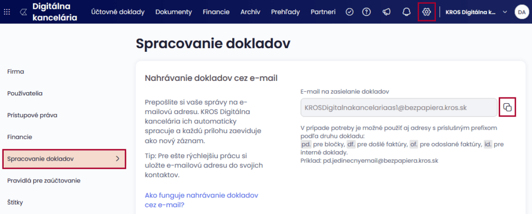Open the Účtovné doklady menu

tap(118, 12)
